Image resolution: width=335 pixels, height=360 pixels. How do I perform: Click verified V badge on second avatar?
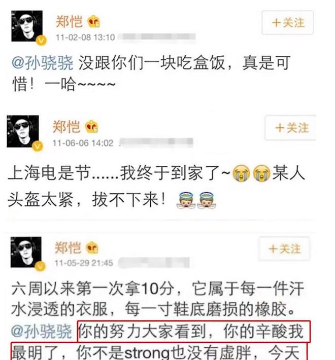click(x=38, y=146)
